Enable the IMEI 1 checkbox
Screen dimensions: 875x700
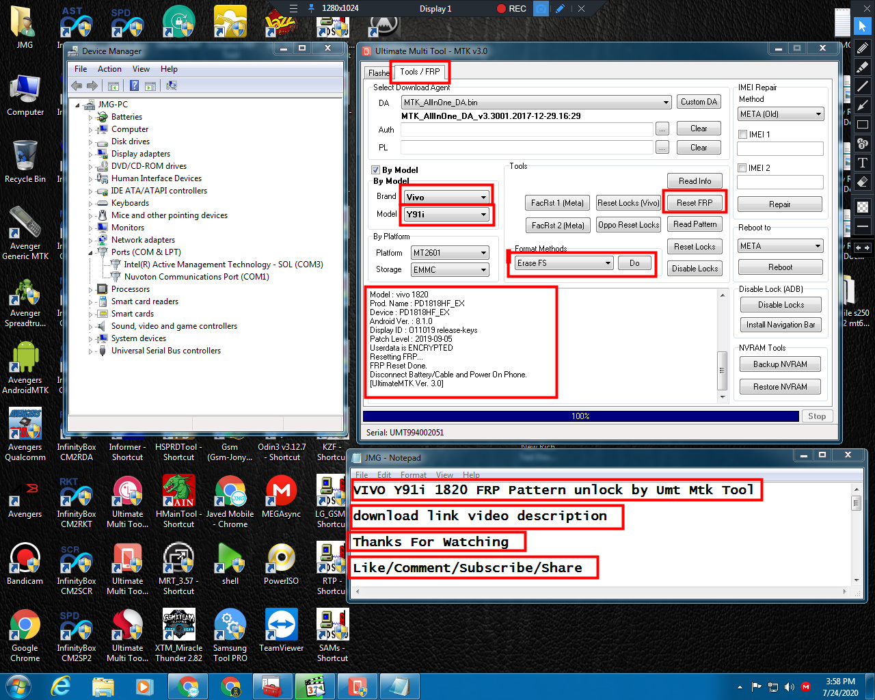(742, 134)
